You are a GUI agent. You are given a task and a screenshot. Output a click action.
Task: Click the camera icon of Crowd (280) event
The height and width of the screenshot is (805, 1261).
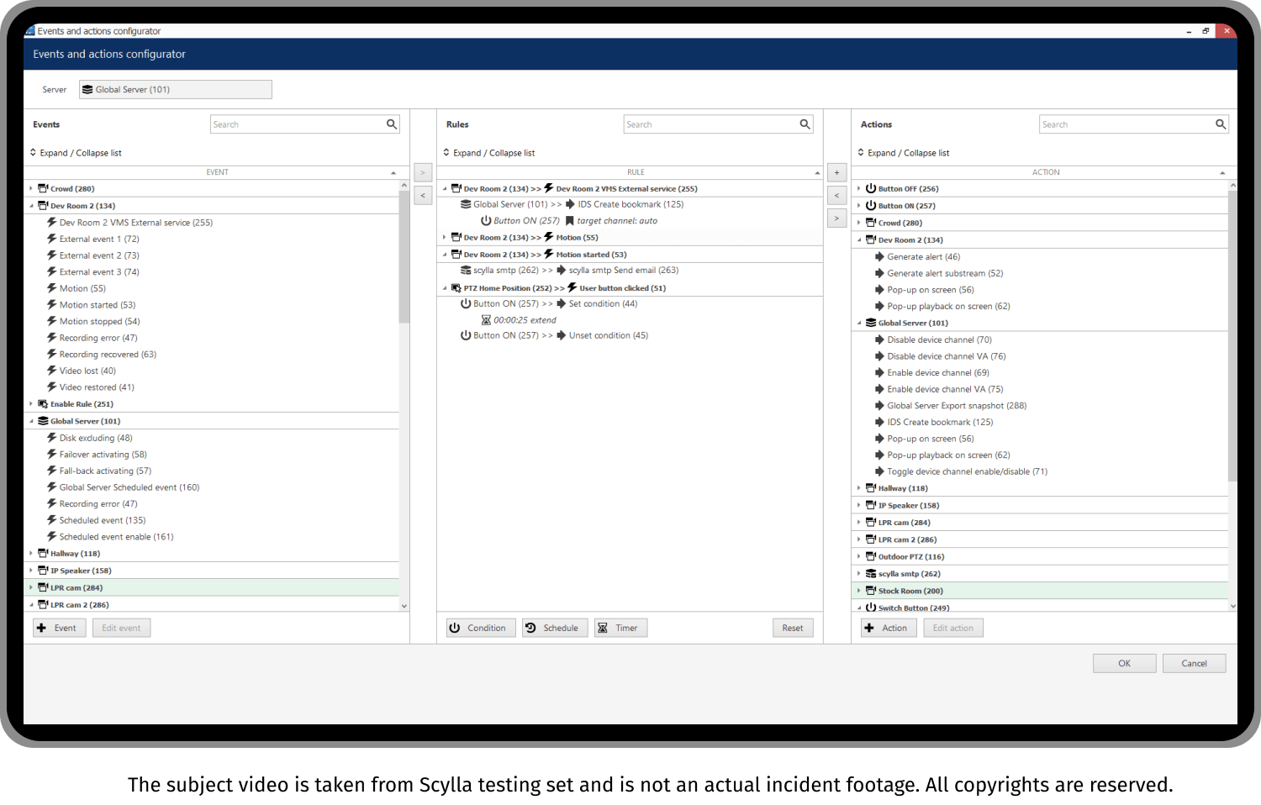(43, 188)
